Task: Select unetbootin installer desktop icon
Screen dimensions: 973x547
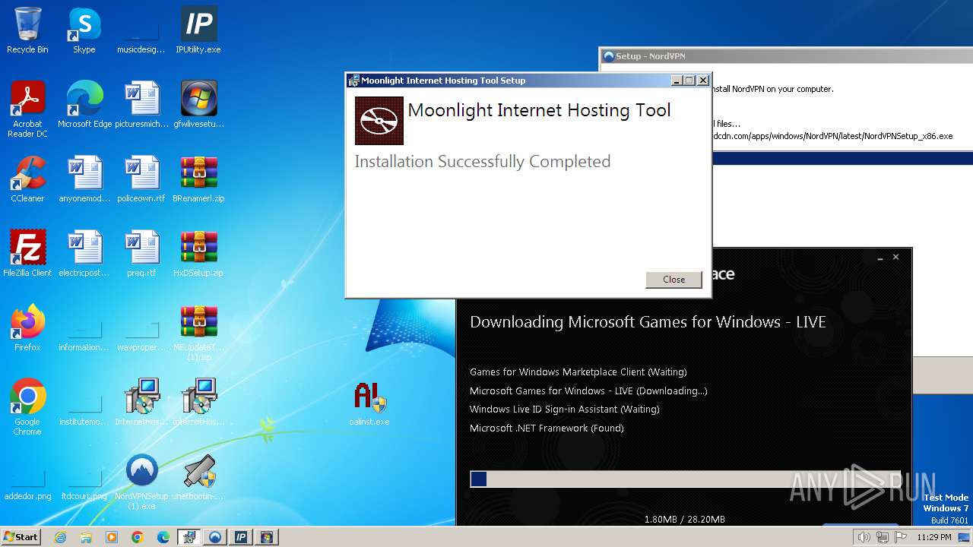Action: (198, 477)
